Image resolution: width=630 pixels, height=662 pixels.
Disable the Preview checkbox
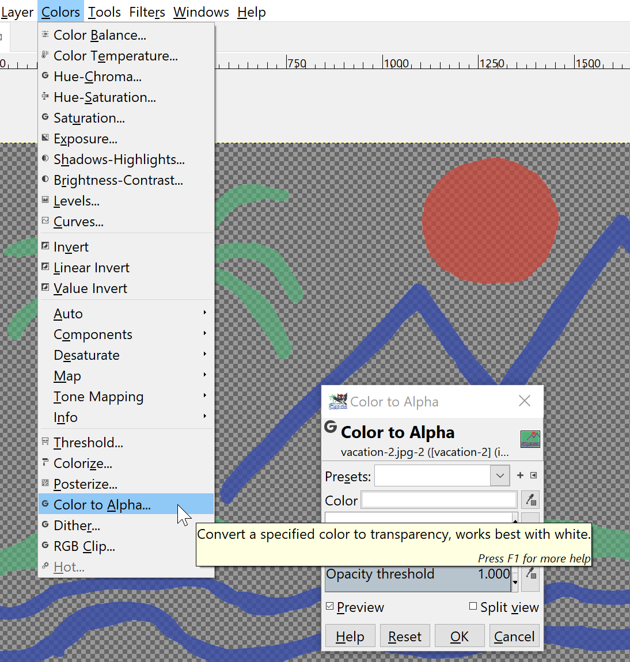click(x=330, y=606)
